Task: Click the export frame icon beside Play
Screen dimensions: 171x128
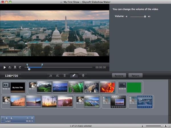Action: (10, 67)
